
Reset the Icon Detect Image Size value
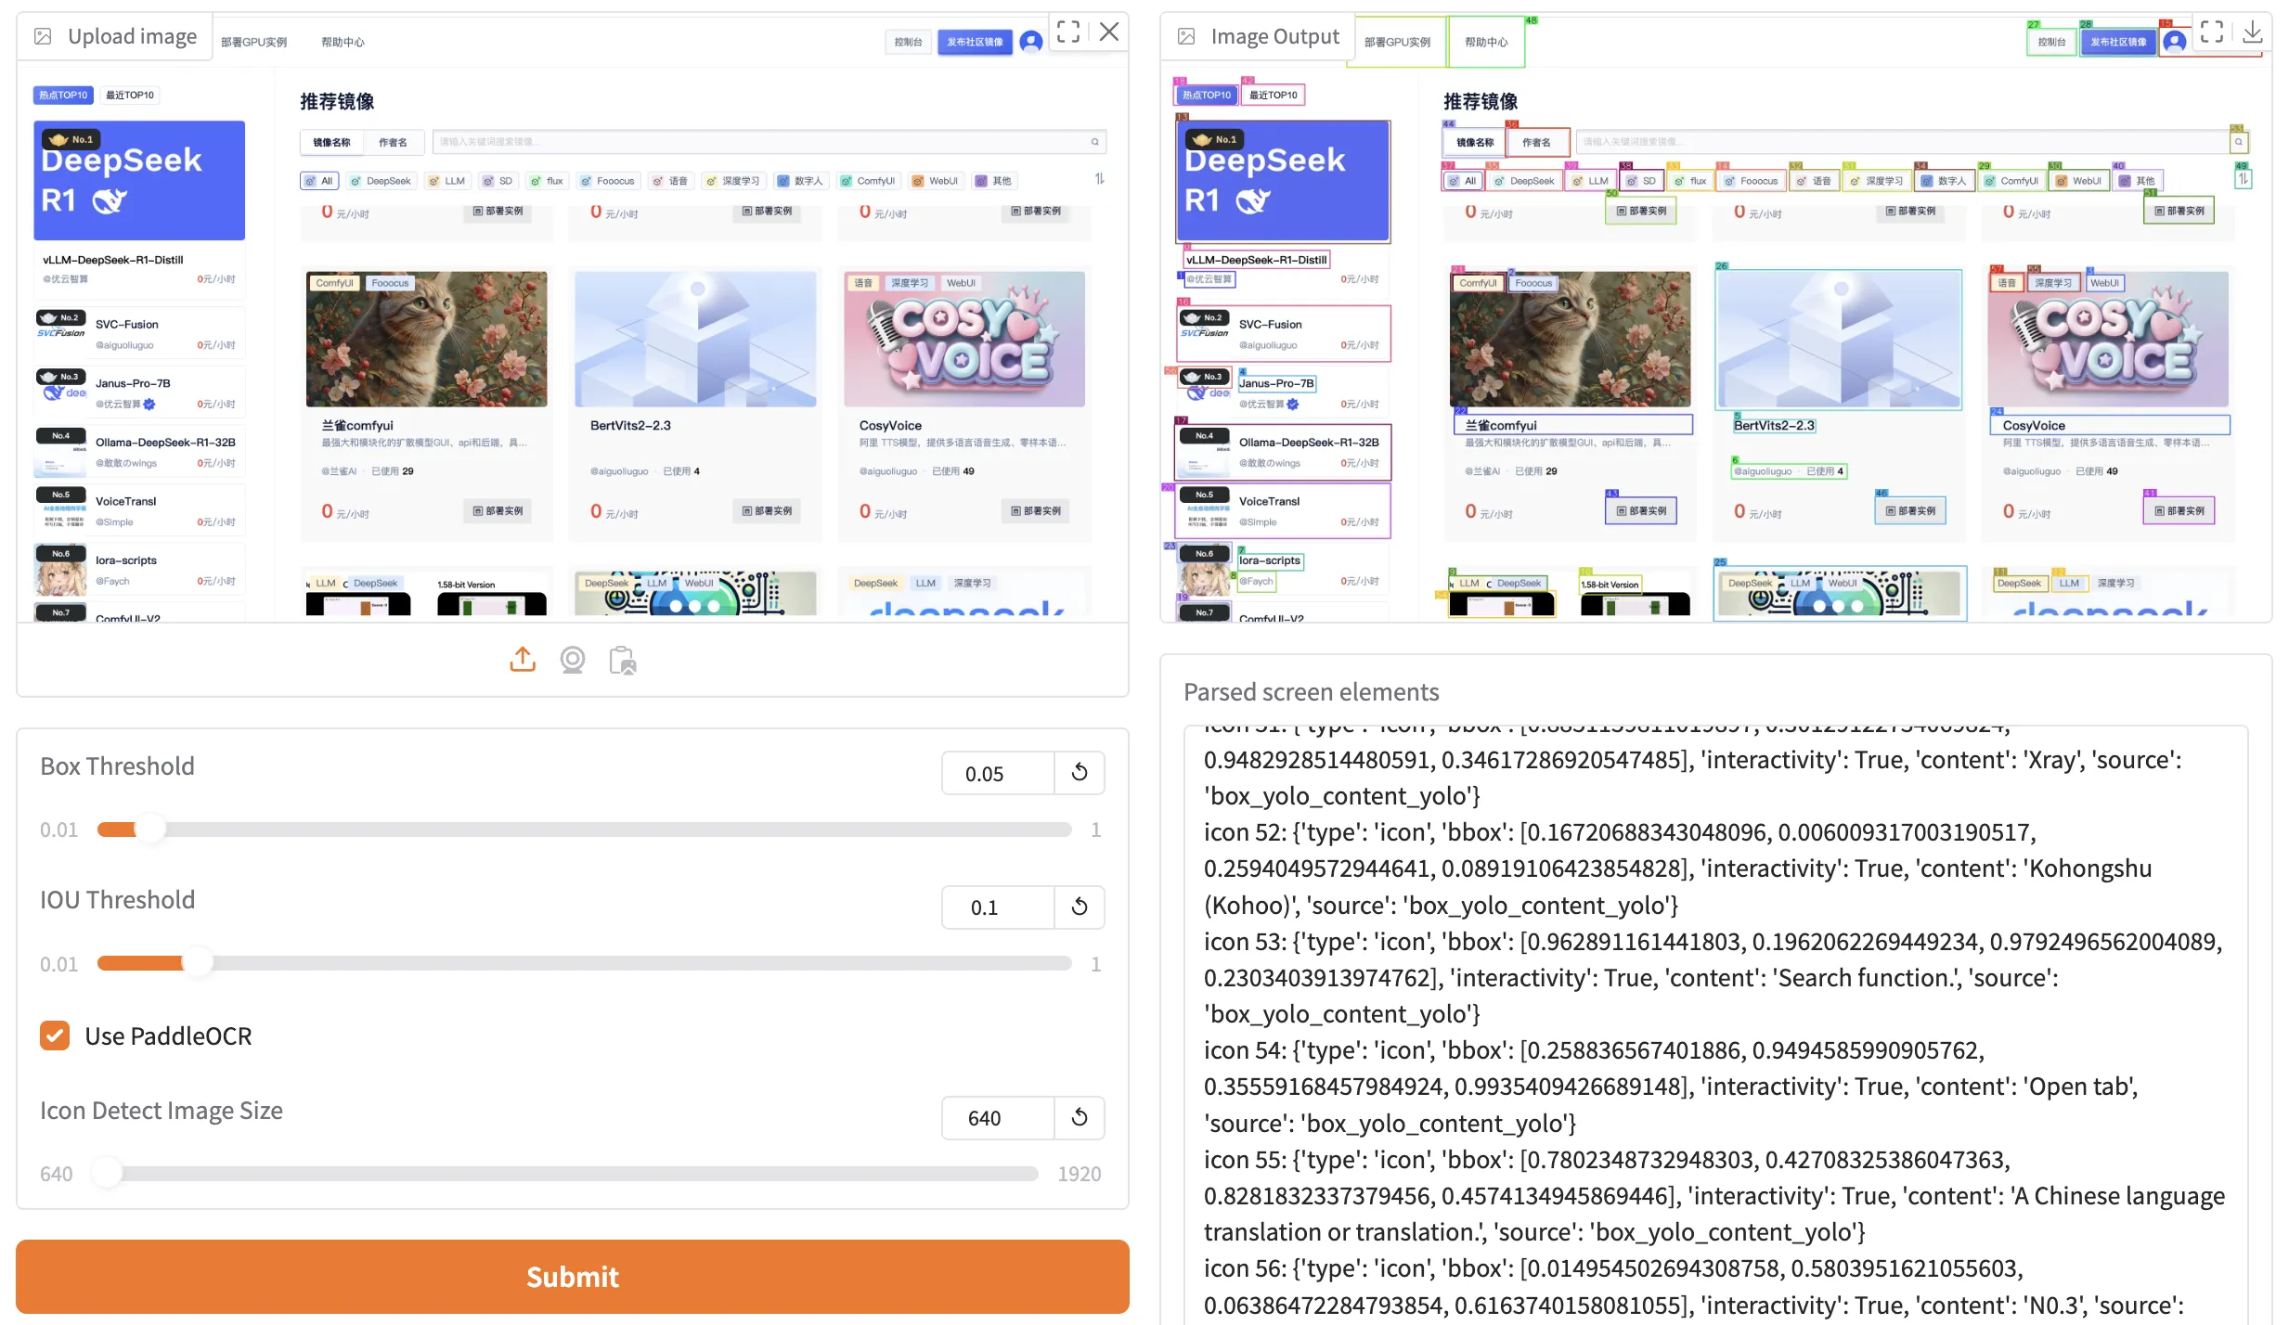(x=1080, y=1117)
